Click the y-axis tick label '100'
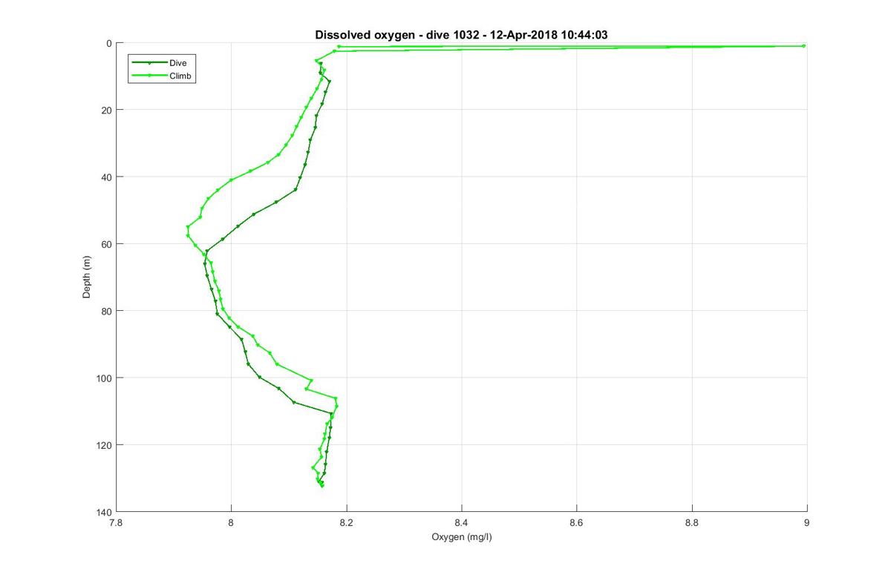The image size is (891, 575). coord(105,378)
